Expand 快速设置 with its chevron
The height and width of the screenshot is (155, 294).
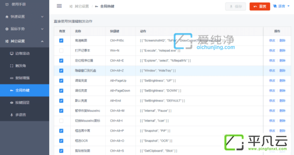[42, 17]
